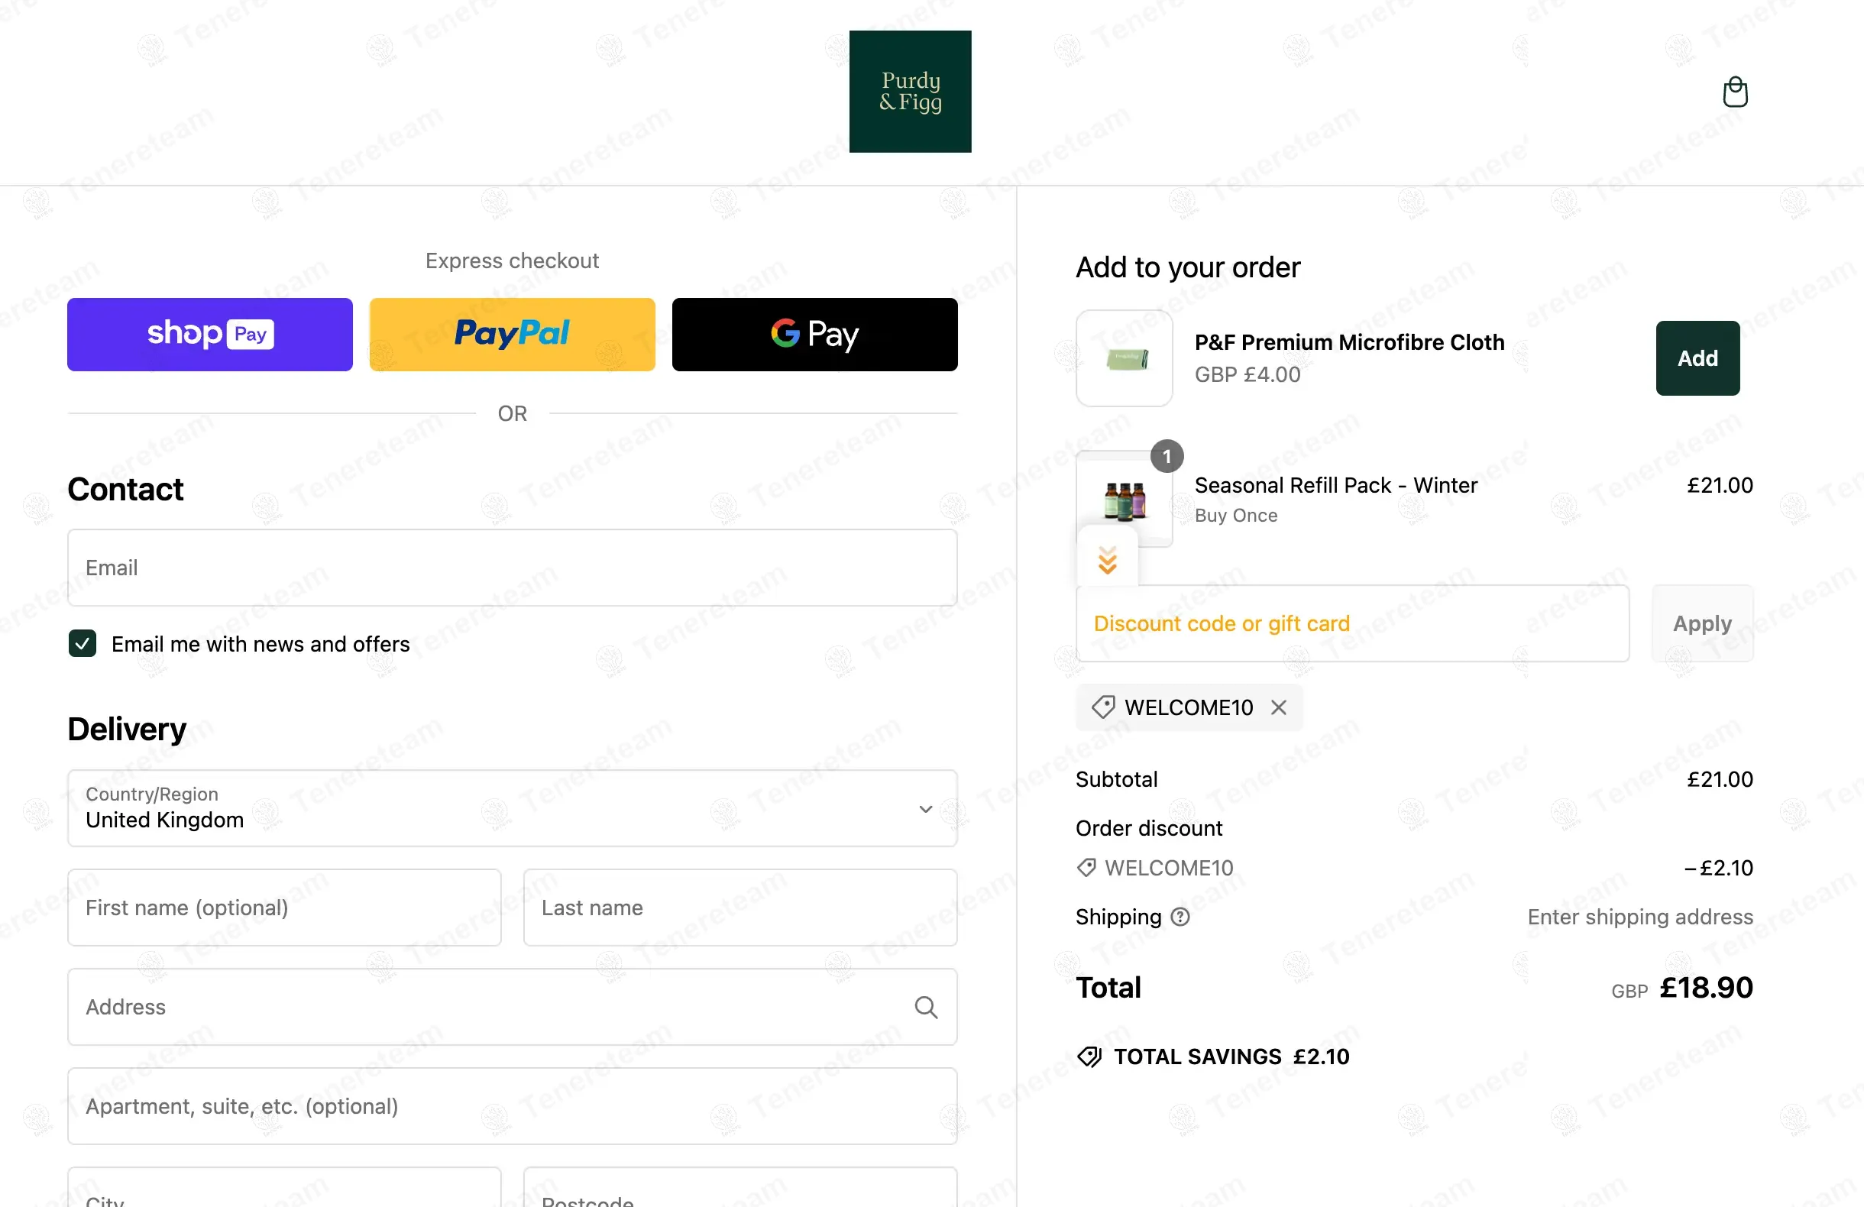The image size is (1864, 1207).
Task: Click the Apartment, suite, etc. field
Action: (x=512, y=1106)
